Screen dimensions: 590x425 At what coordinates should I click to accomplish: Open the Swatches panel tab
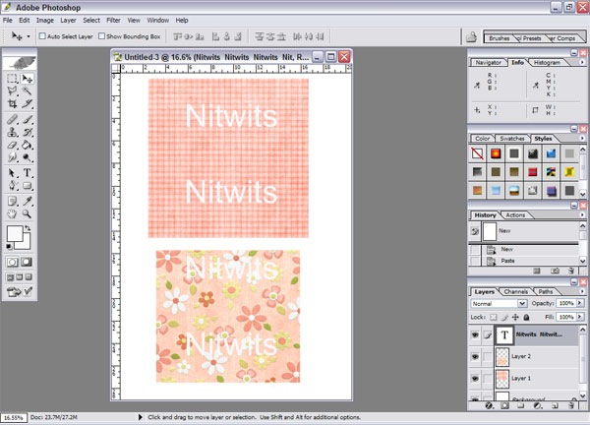tap(511, 139)
